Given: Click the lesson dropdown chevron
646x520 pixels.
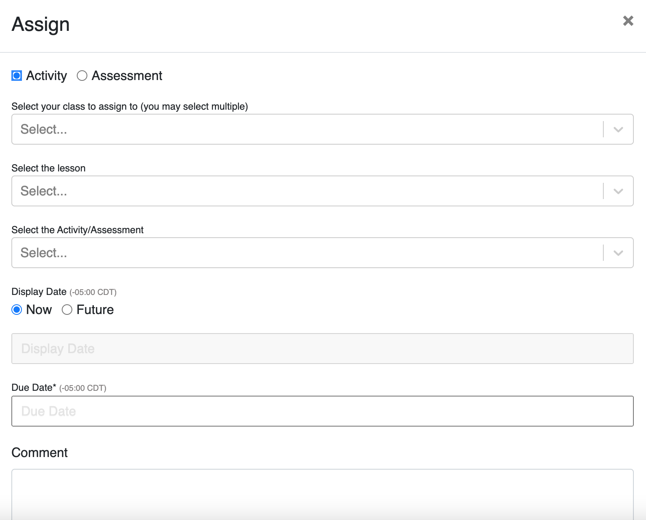Looking at the screenshot, I should (x=618, y=191).
